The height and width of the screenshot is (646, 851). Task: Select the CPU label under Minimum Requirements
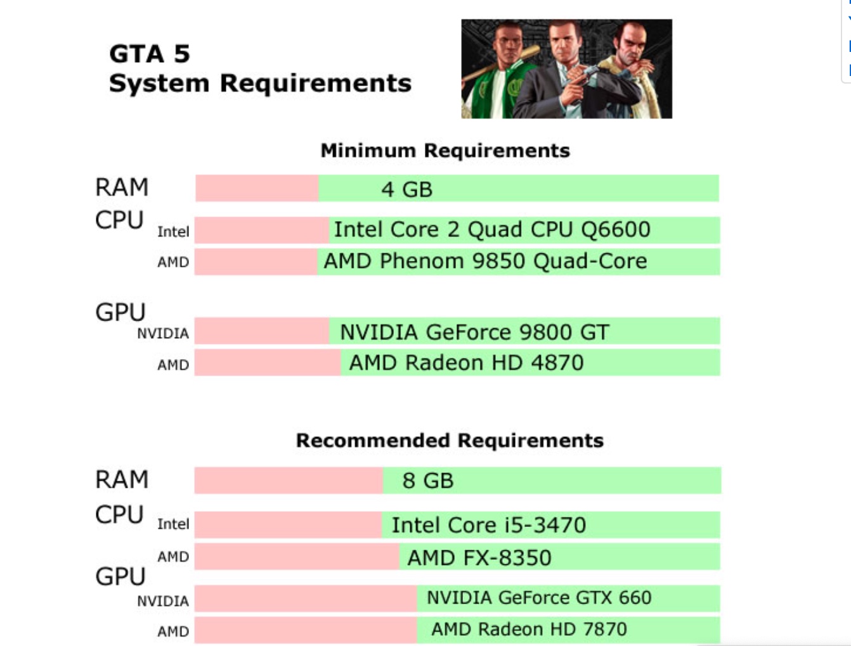(119, 220)
